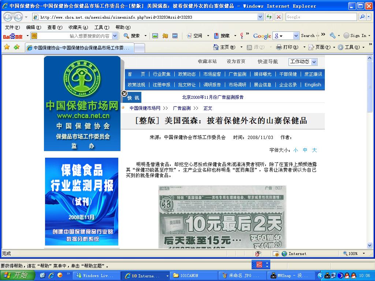Viewport: 375px width, 281px height.
Task: Select the large font size 大 link
Action: coord(314,150)
